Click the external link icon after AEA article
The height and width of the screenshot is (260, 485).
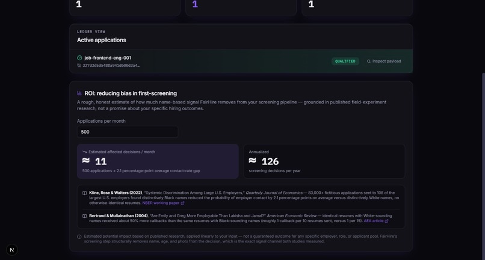click(386, 221)
